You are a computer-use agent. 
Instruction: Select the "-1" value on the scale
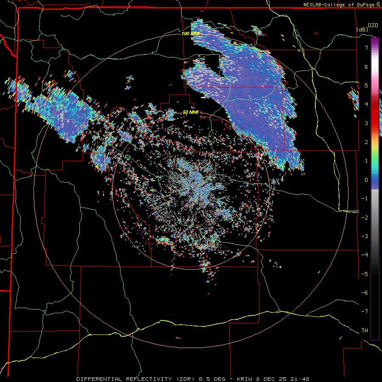[365, 199]
